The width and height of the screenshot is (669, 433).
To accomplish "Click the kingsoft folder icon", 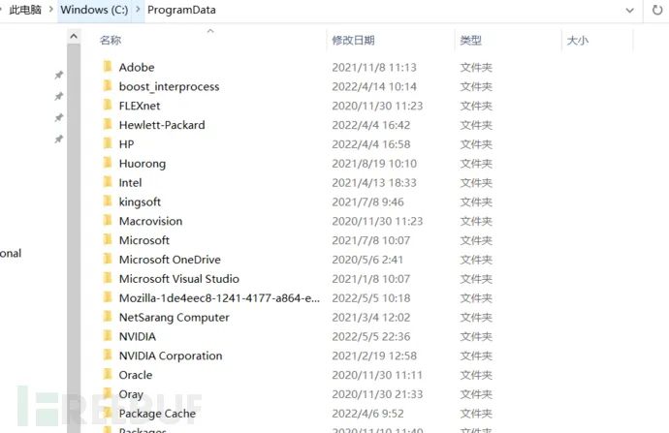I will click(108, 201).
